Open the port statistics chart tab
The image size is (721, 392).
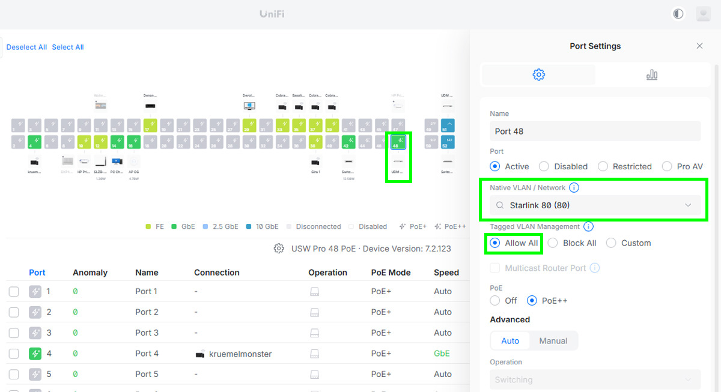(x=651, y=74)
